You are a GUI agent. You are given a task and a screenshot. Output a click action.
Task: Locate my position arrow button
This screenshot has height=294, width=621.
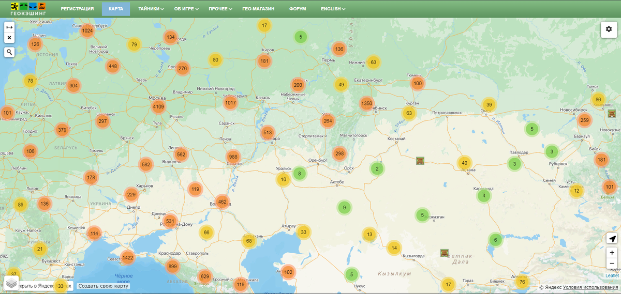[x=612, y=238]
